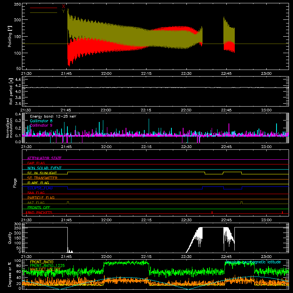Click the white roll period trace line
The image size is (293, 293).
pos(155,88)
